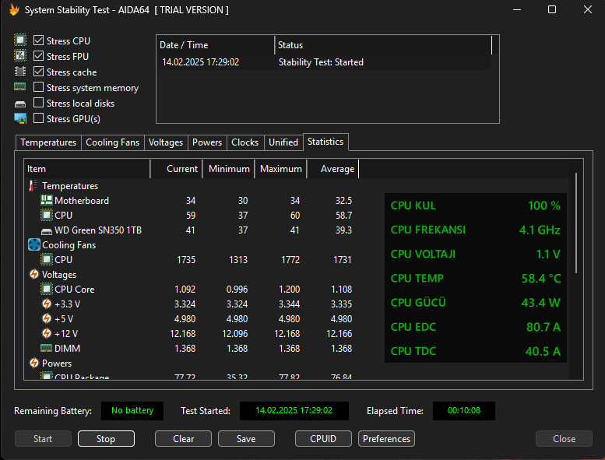605x460 pixels.
Task: Click the Stress CPU chip icon
Action: 20,40
